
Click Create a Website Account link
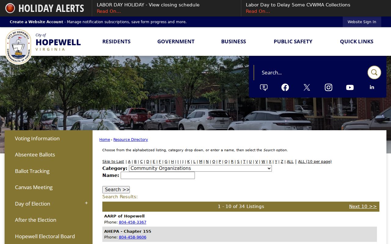[x=36, y=22]
